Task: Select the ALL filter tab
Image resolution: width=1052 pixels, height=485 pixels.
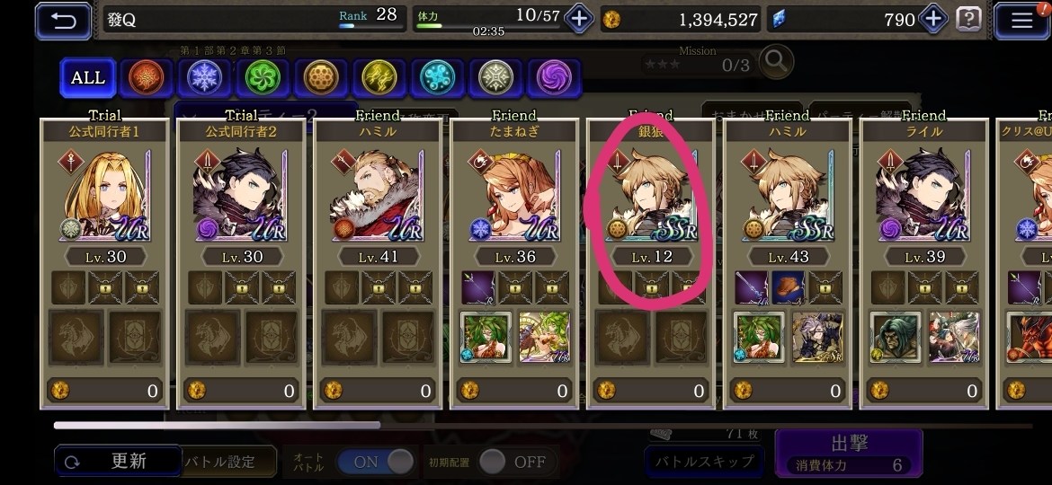Action: click(88, 78)
